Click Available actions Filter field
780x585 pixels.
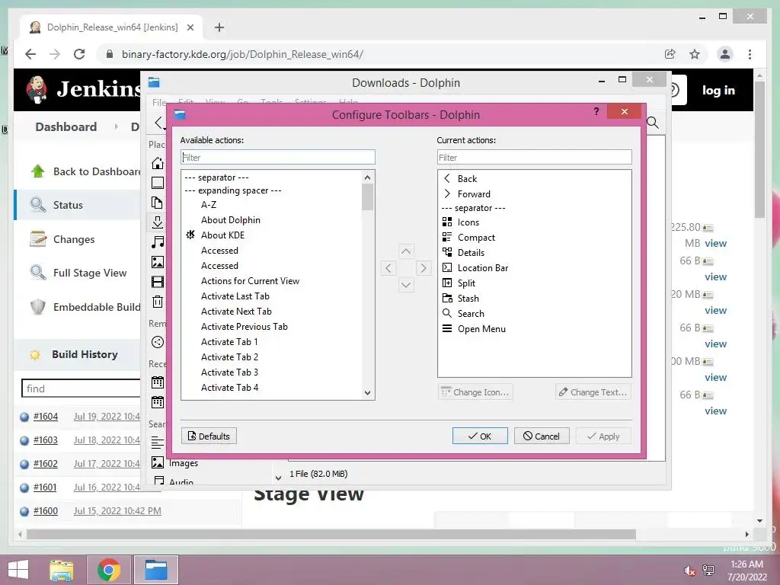(277, 157)
